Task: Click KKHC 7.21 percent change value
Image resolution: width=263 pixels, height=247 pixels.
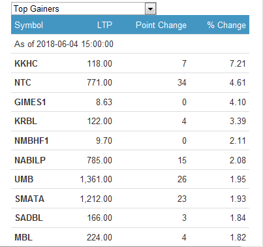Action: 238,63
